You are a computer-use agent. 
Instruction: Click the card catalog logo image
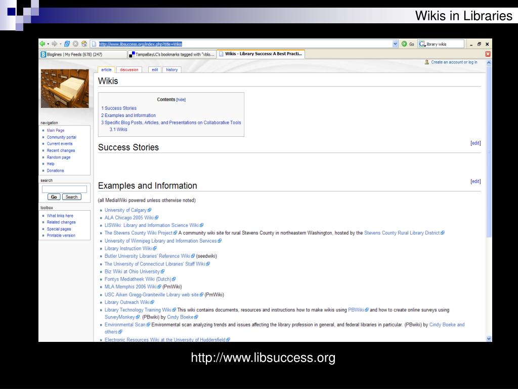[x=65, y=88]
